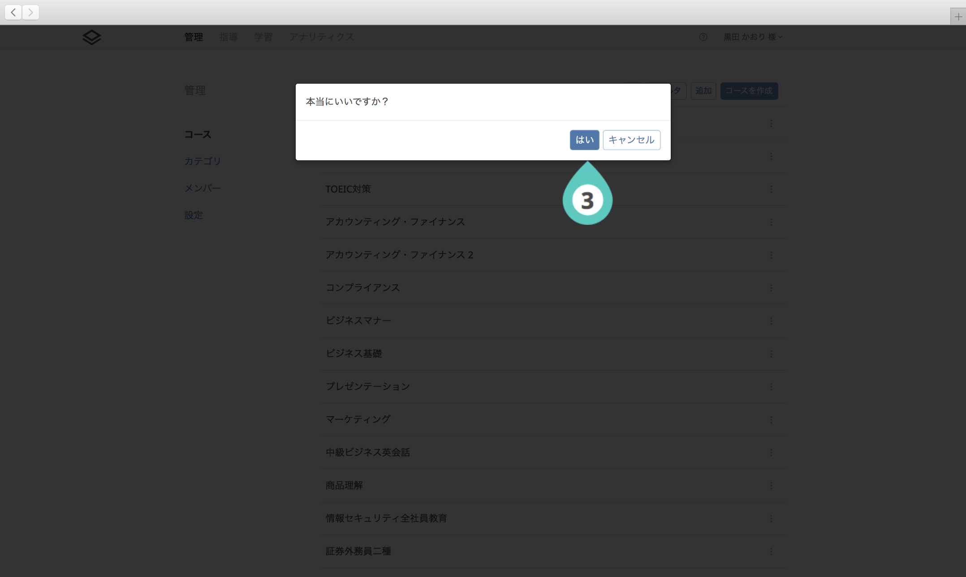Click the コースを作成 button
The height and width of the screenshot is (577, 966).
point(749,91)
